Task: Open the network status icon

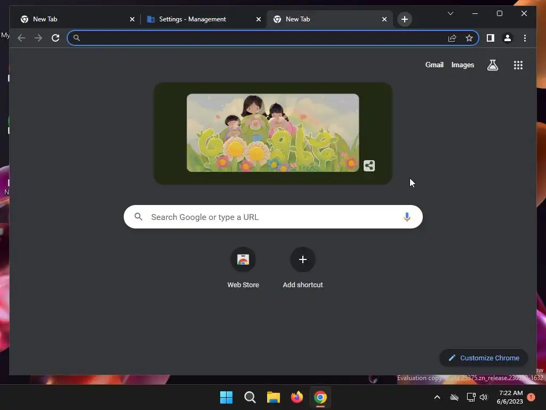Action: click(471, 397)
